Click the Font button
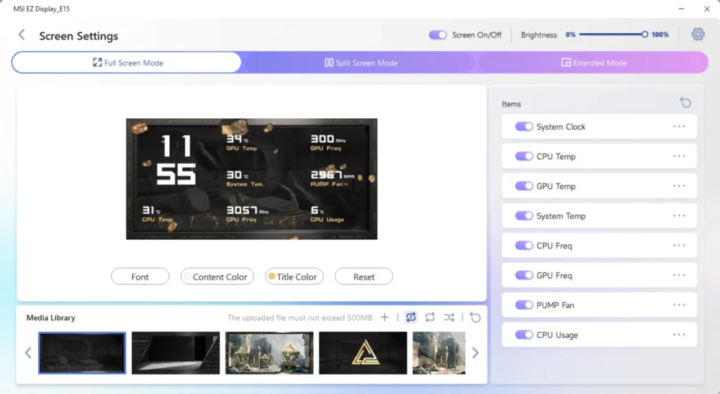720x394 pixels. coord(140,277)
